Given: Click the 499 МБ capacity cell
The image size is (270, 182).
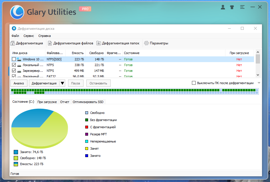Looking at the screenshot, I should [x=79, y=71].
